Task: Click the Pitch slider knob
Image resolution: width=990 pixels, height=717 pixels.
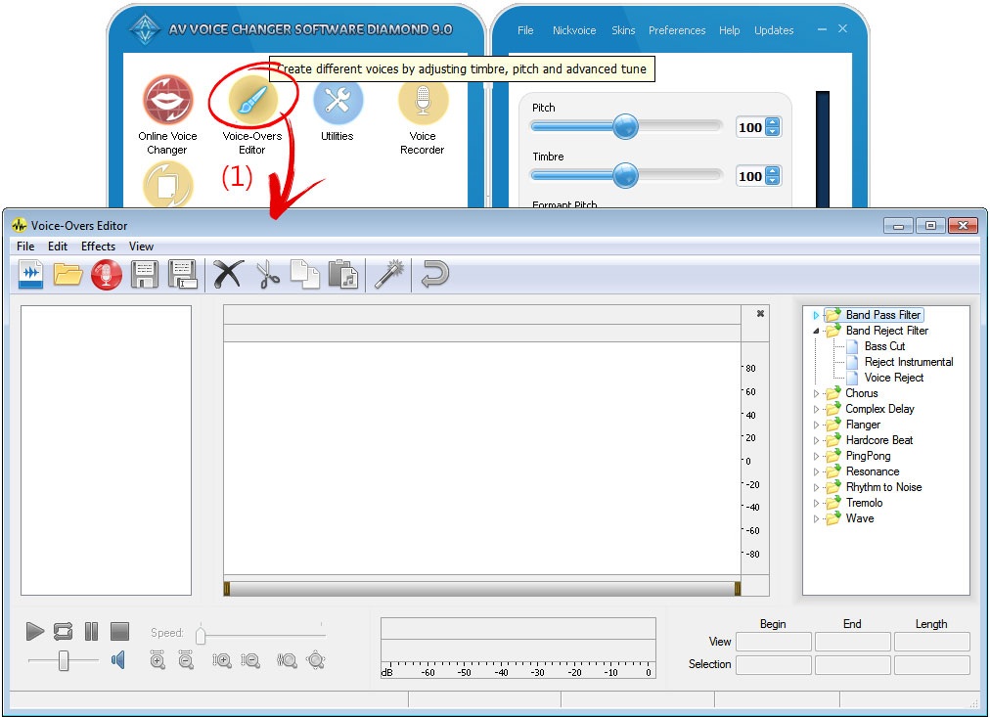Action: click(626, 127)
